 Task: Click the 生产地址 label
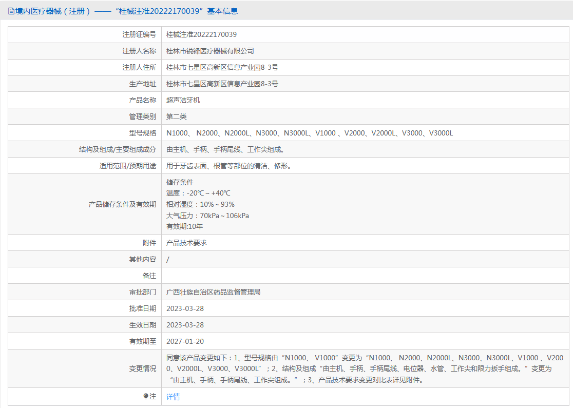point(143,84)
